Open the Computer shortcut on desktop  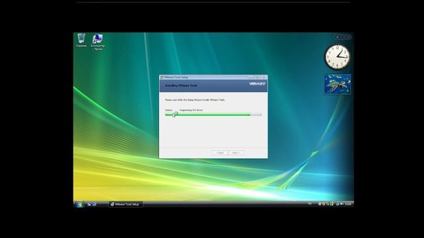pos(97,42)
